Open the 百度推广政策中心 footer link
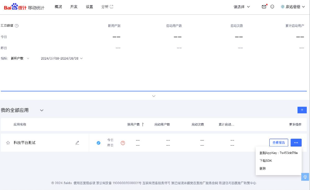Screen dimensions: 310x190 coord(243,183)
